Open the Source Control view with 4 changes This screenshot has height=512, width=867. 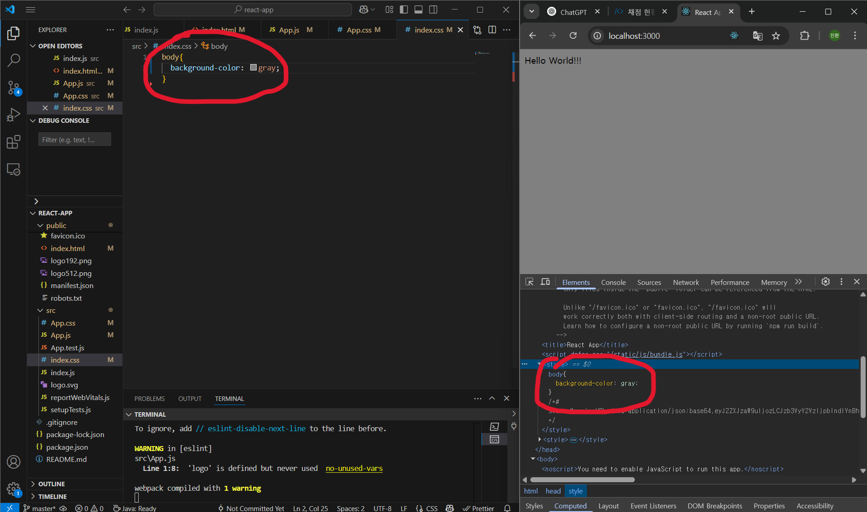14,88
